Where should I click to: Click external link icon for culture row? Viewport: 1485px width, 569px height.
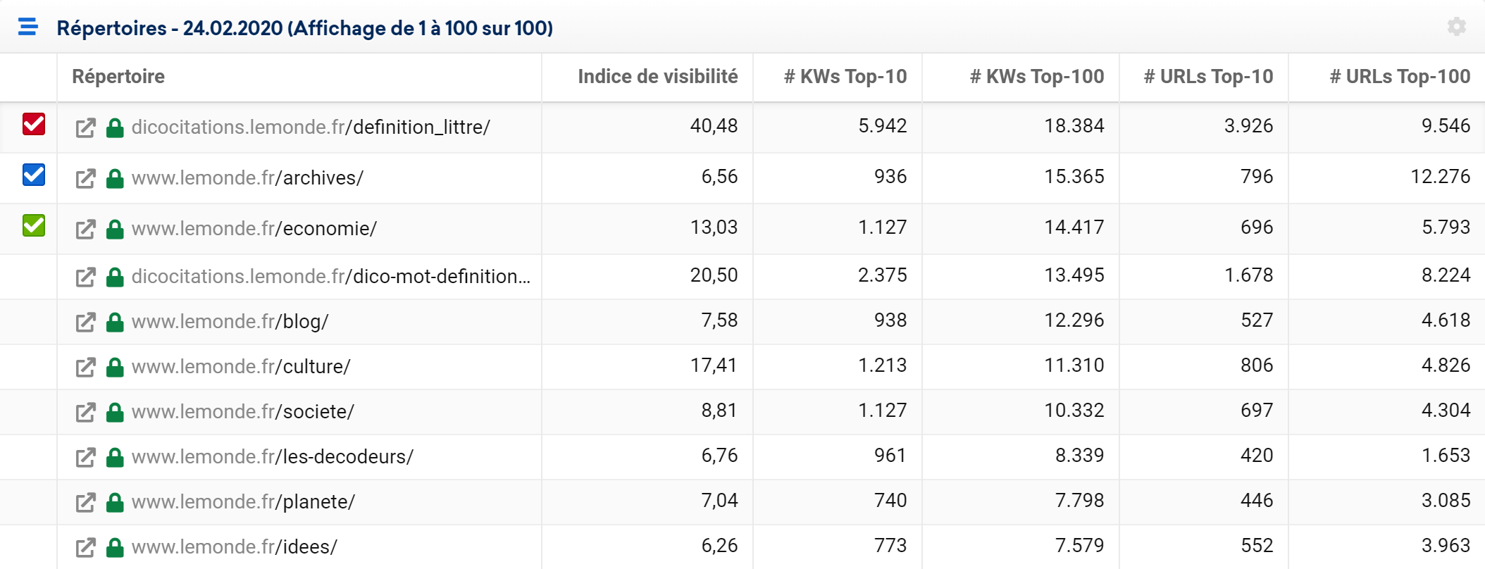[x=85, y=367]
